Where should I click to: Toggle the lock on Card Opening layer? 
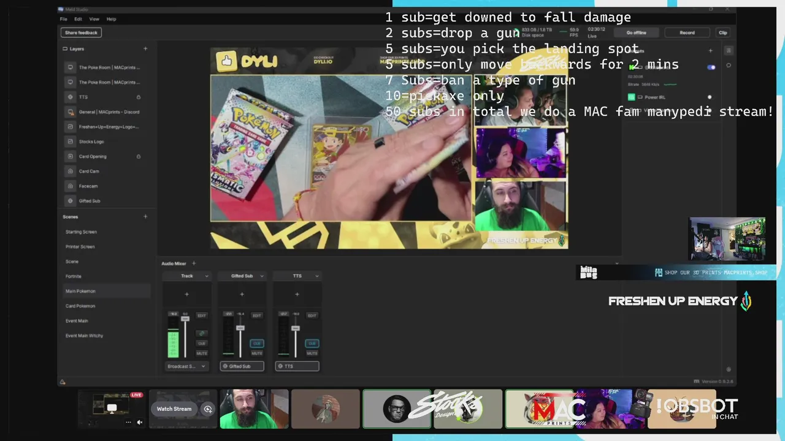coord(139,156)
